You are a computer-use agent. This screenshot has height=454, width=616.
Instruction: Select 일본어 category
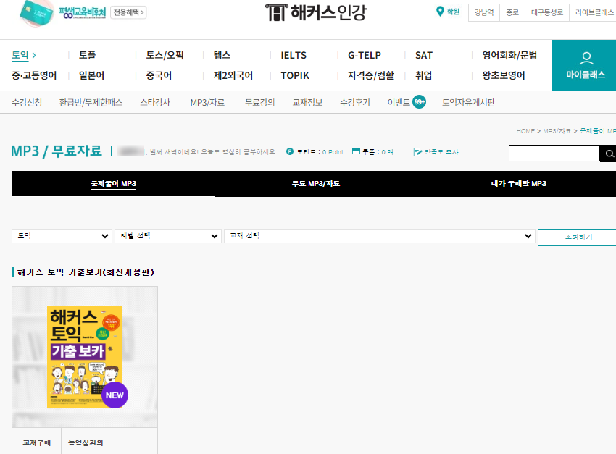coord(91,75)
